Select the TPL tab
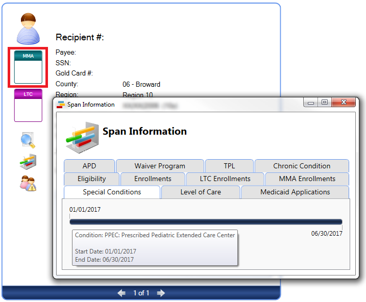Viewport: 366px width, 302px height. tap(229, 166)
